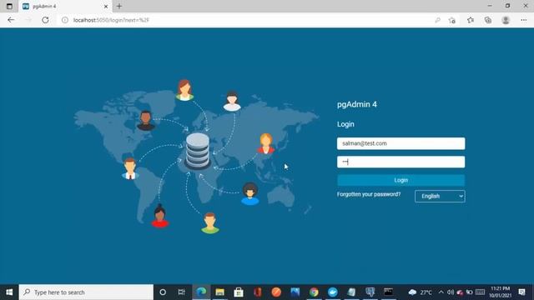This screenshot has height=300, width=534.
Task: Open Docker Desktop whale icon on taskbar
Action: [333, 292]
